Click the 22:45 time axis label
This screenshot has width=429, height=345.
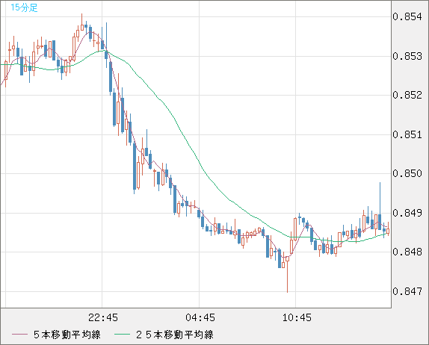(103, 317)
